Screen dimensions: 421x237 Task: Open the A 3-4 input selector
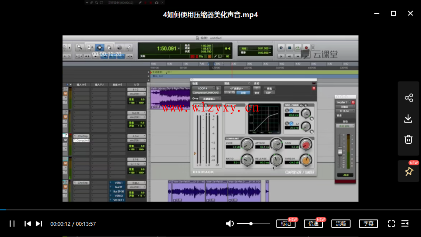click(x=136, y=136)
